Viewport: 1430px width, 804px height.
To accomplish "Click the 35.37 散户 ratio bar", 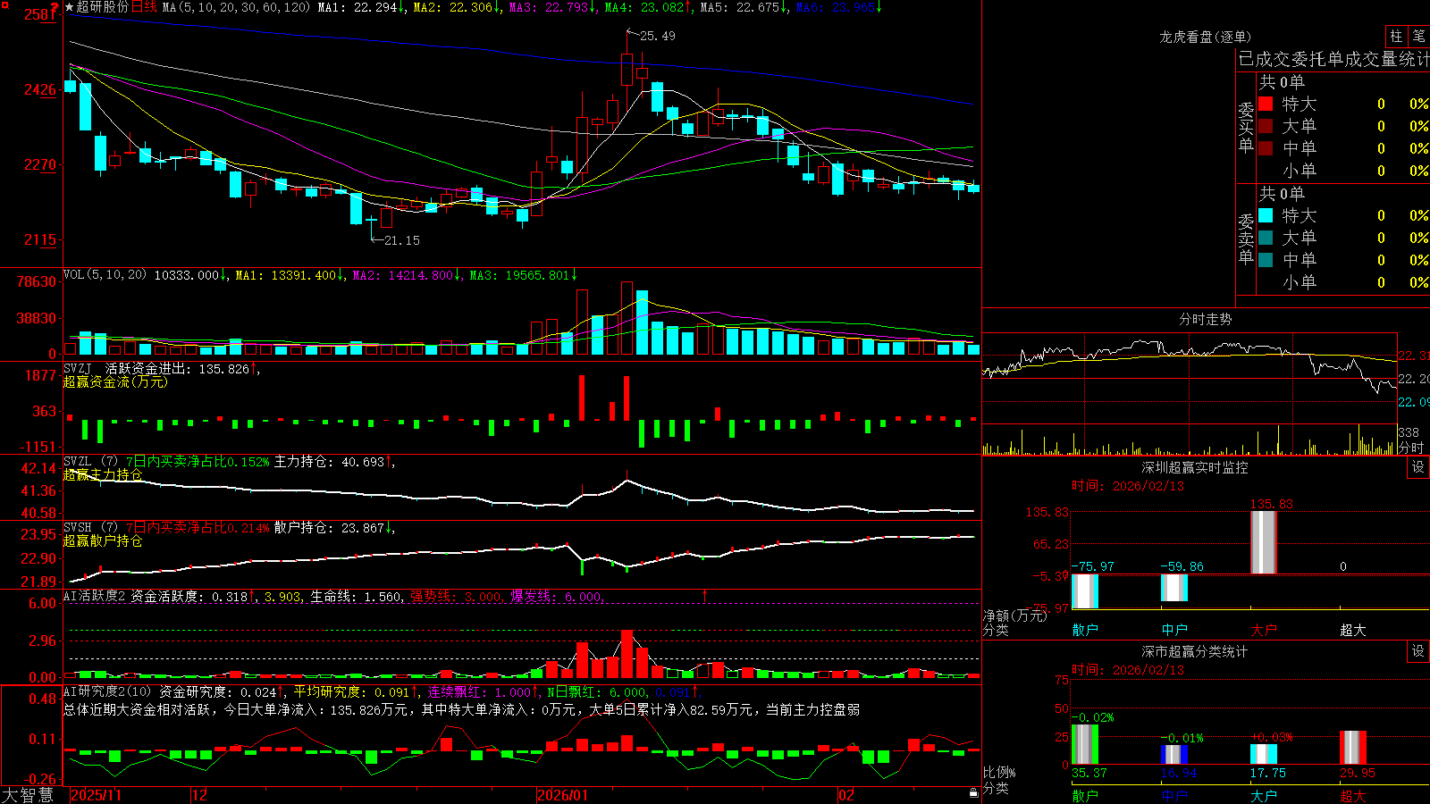I will 1085,744.
